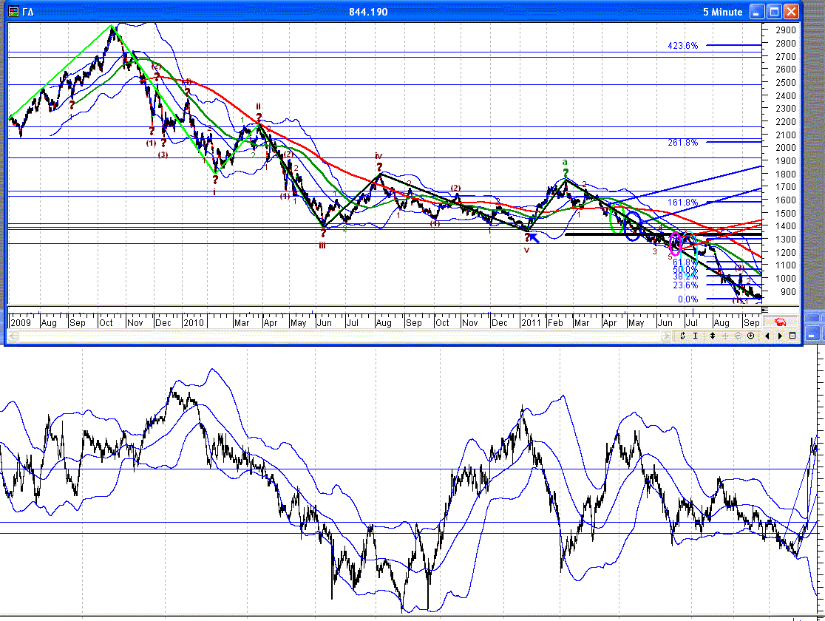This screenshot has height=621, width=825.
Task: Click the 2011 label on the time axis
Action: pyautogui.click(x=531, y=322)
